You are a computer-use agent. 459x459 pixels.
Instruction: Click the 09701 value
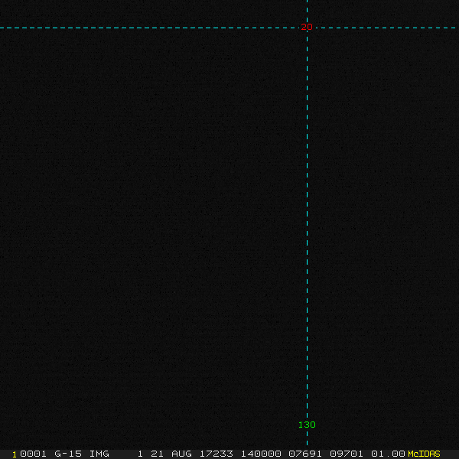point(347,454)
